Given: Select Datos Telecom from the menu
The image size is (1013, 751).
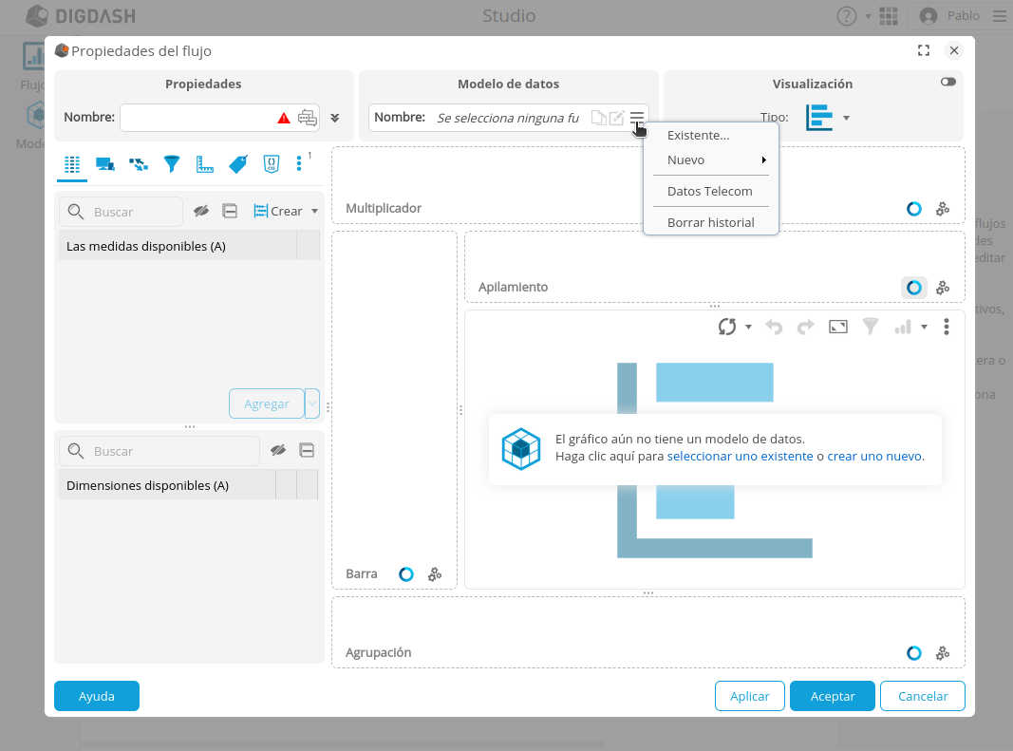Looking at the screenshot, I should tap(709, 191).
